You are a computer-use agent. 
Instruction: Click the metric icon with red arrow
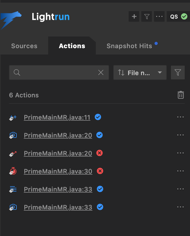point(13,153)
